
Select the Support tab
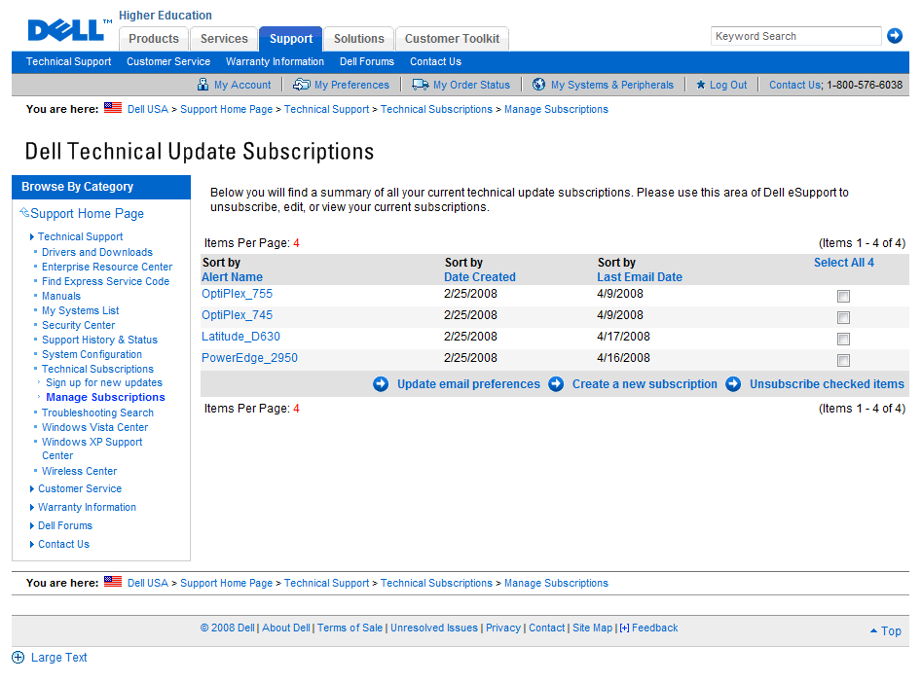coord(291,39)
